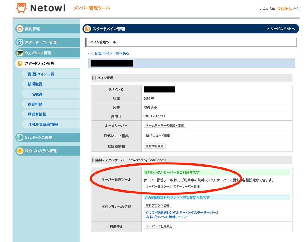Click the header スタードメイン管理 orange icon
Viewport: 306px width, 242px height.
(88, 29)
